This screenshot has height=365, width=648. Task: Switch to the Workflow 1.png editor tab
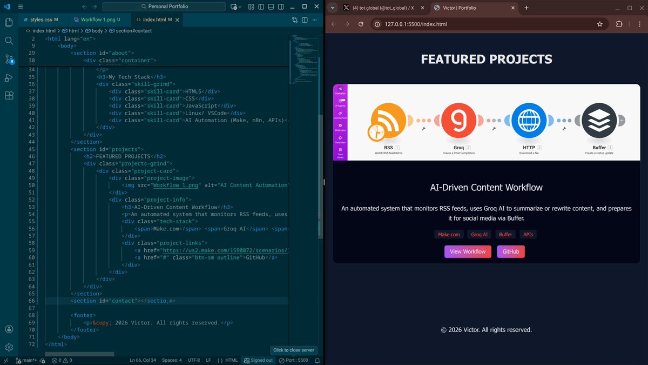click(x=98, y=19)
